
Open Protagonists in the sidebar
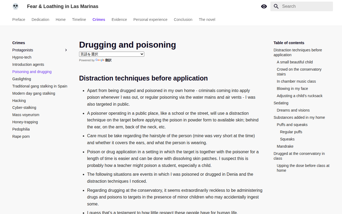point(23,50)
